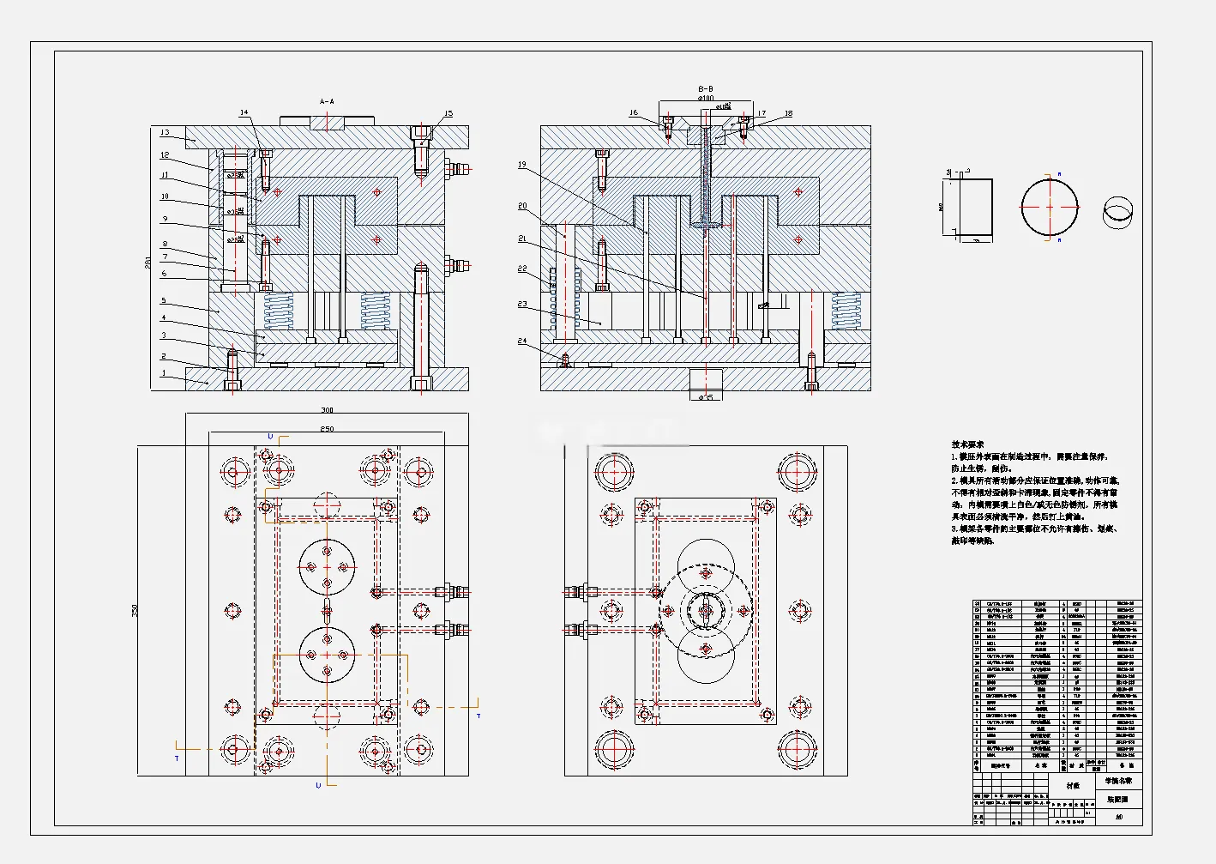Click the "A-A" section view label
Viewport: 1216px width, 864px height.
tap(327, 101)
